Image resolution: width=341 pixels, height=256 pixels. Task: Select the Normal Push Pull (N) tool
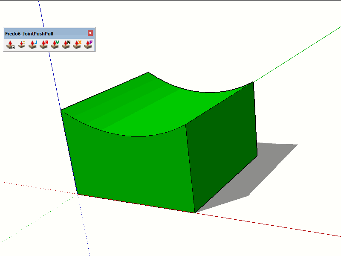(66, 44)
